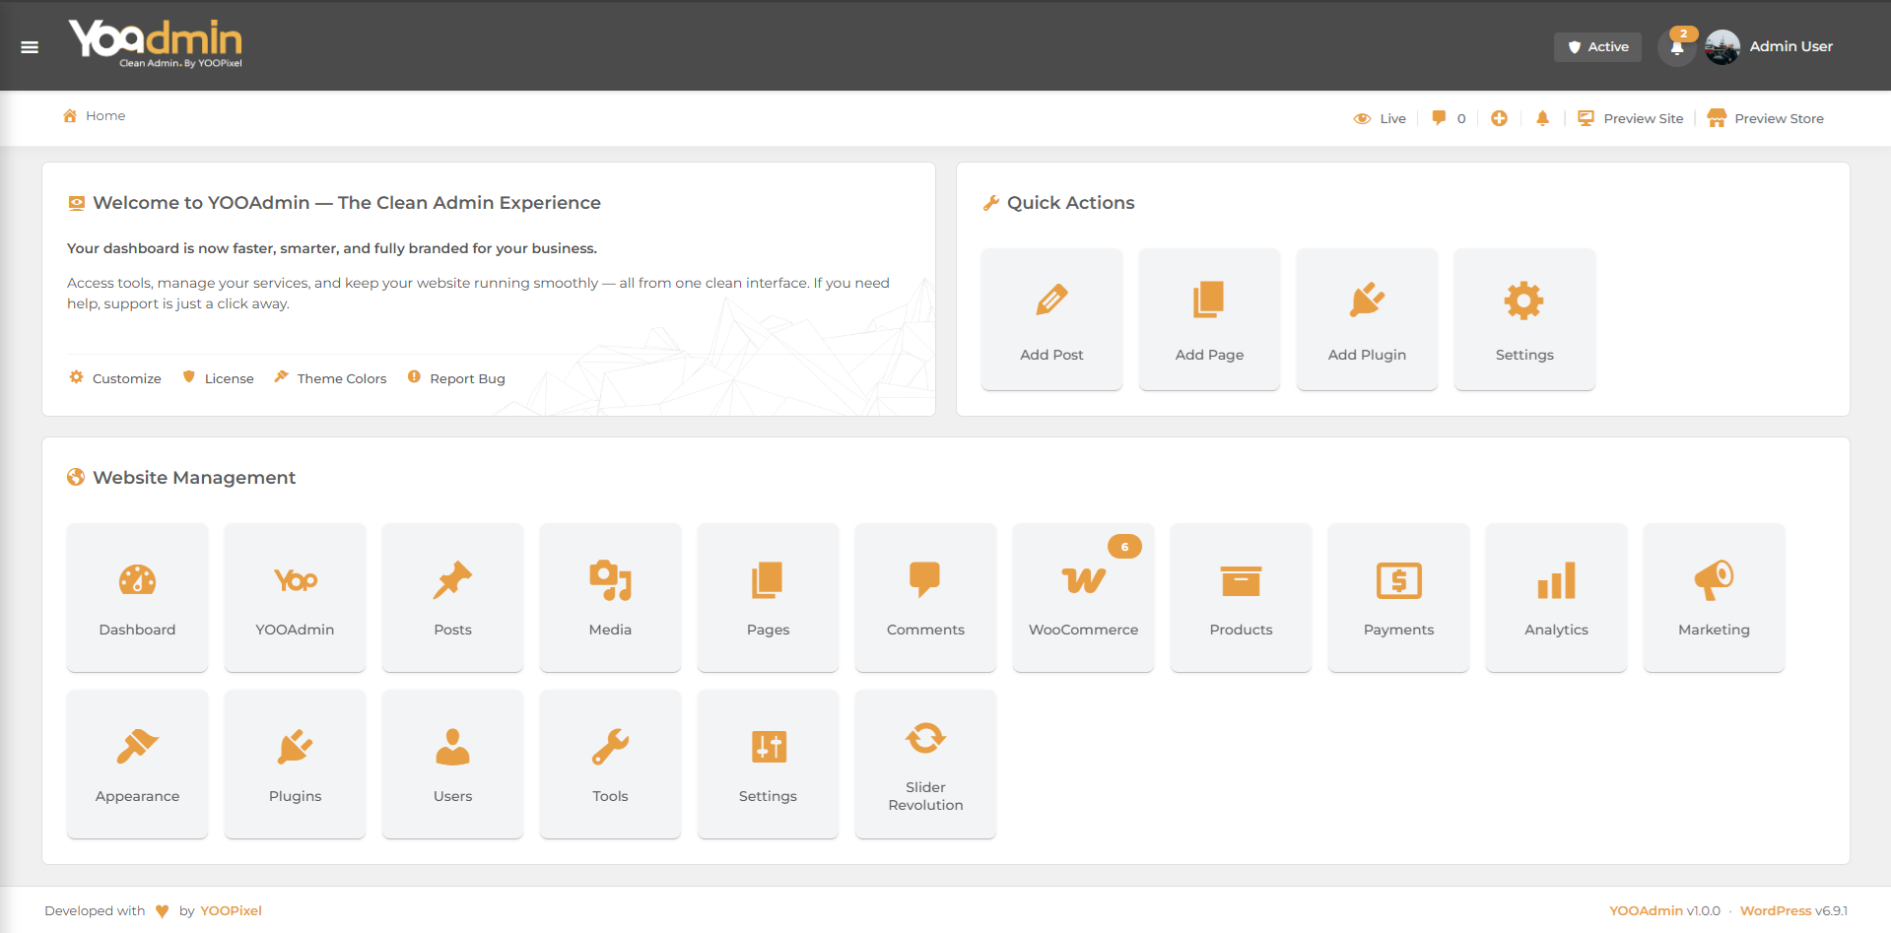The width and height of the screenshot is (1891, 933).
Task: Select the Add Plugin quick action
Action: click(1367, 319)
